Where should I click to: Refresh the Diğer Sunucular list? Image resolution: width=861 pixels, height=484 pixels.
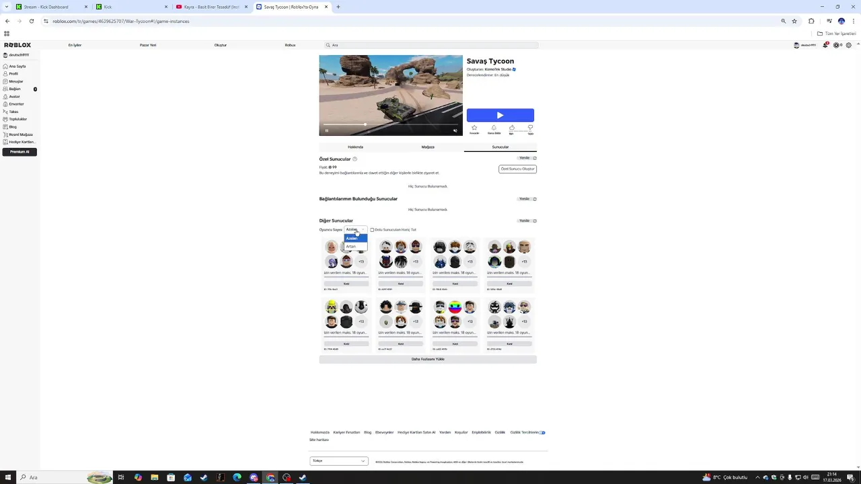coord(527,220)
